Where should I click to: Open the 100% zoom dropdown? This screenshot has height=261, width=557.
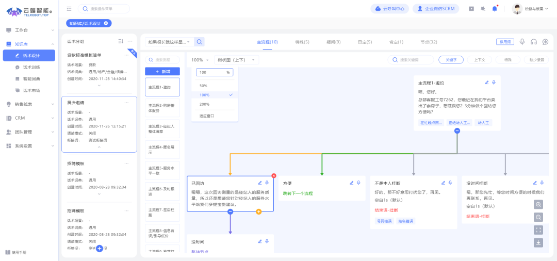[200, 60]
